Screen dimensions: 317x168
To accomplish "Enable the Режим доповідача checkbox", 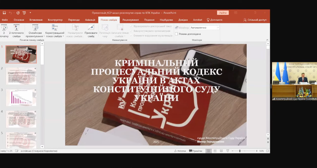I will click(177, 34).
